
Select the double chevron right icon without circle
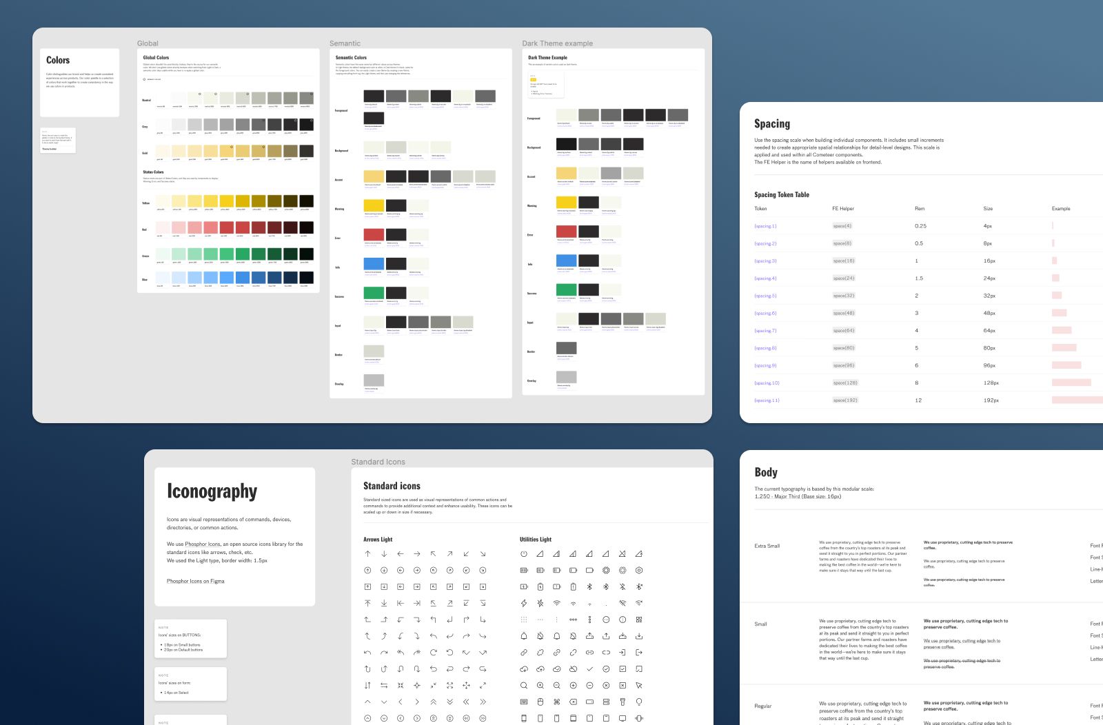coord(483,702)
